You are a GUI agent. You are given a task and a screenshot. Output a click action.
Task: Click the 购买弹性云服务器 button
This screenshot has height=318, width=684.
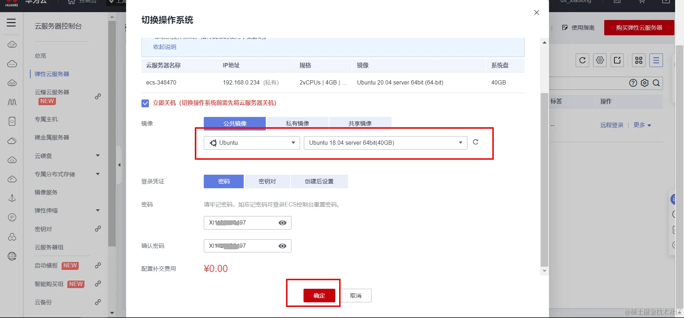(x=639, y=27)
